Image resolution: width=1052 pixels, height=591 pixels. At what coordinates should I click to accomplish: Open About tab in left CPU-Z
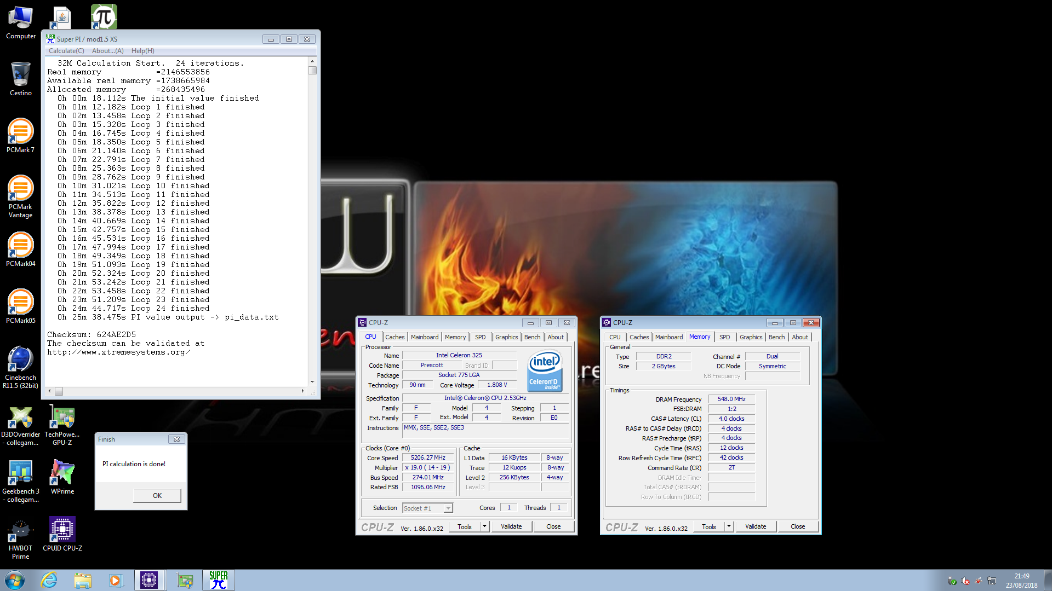coord(556,337)
